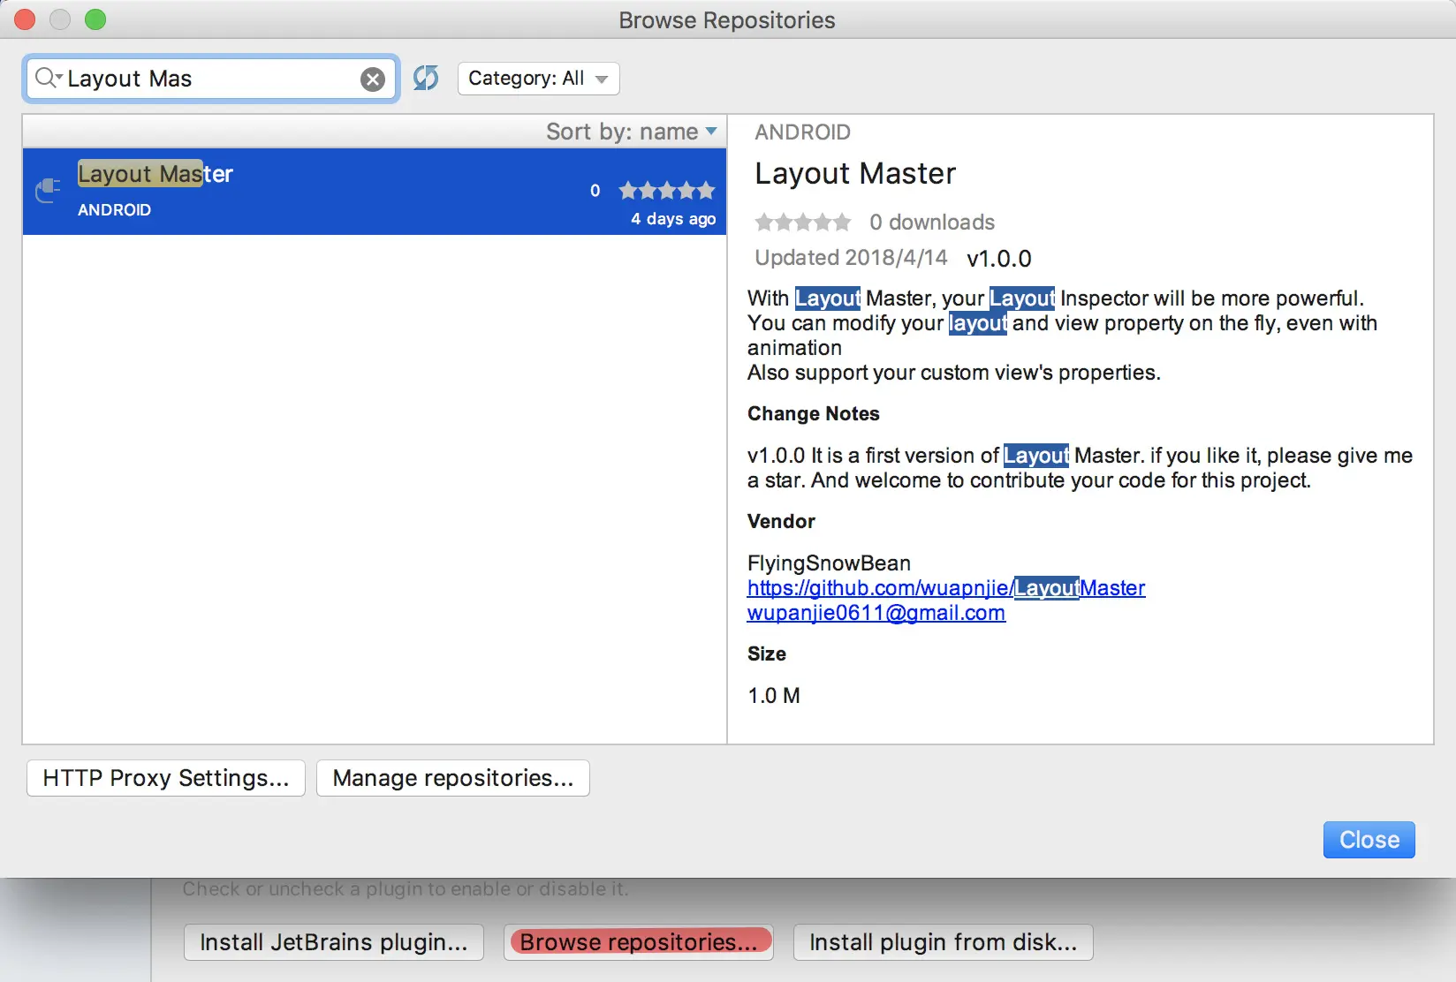
Task: Click Browse repositories in the background window
Action: point(639,942)
